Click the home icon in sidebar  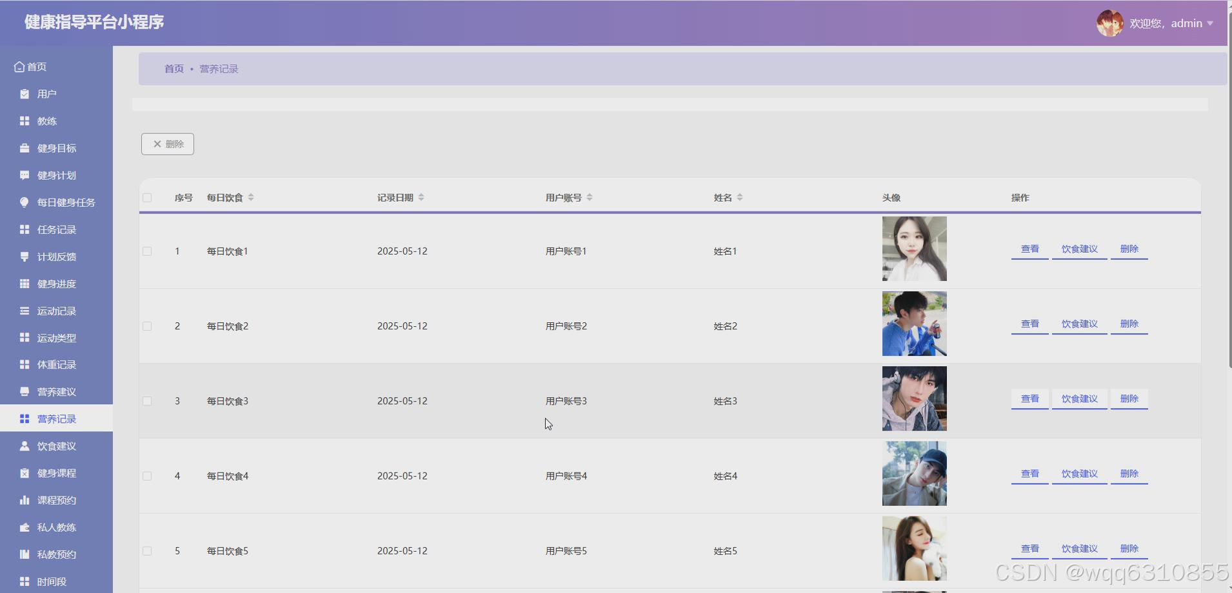(x=19, y=66)
